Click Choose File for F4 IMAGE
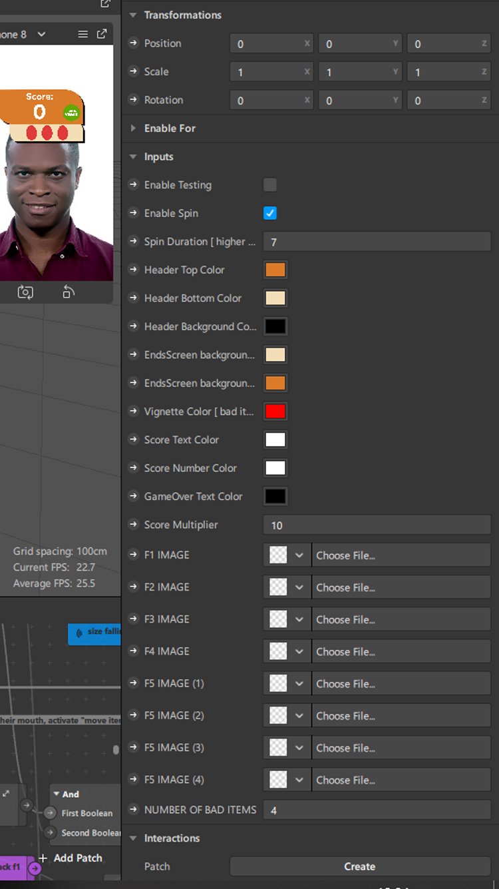Image resolution: width=499 pixels, height=889 pixels. (x=401, y=651)
